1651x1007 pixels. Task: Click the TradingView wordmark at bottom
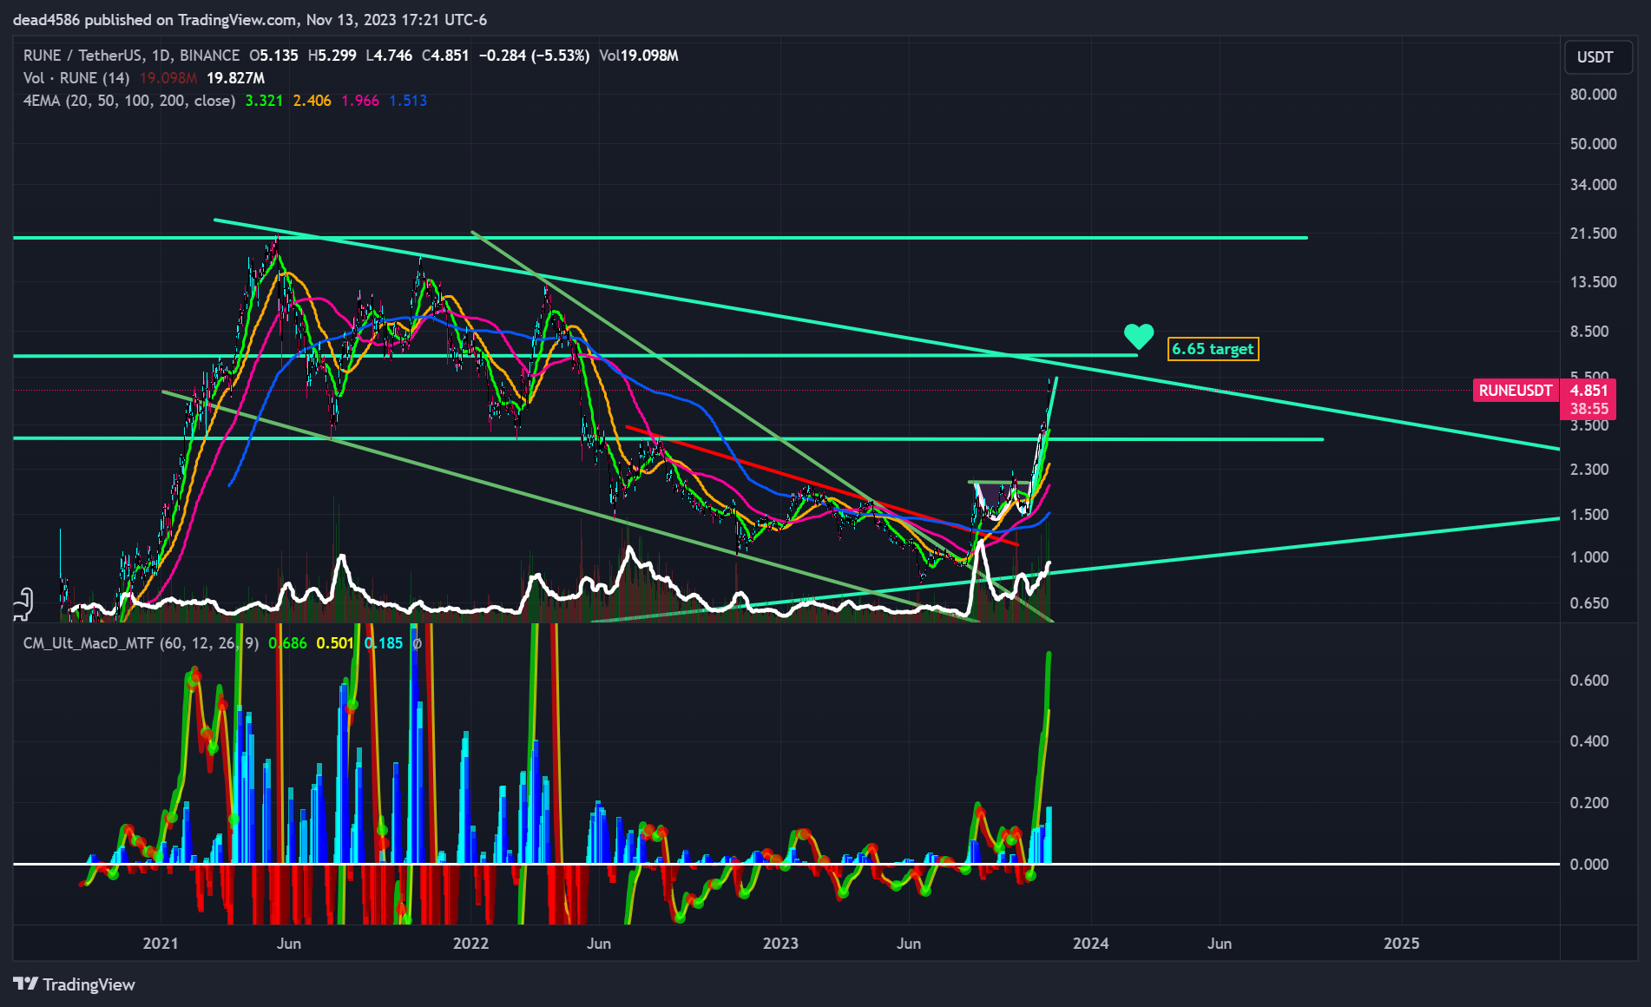[89, 984]
